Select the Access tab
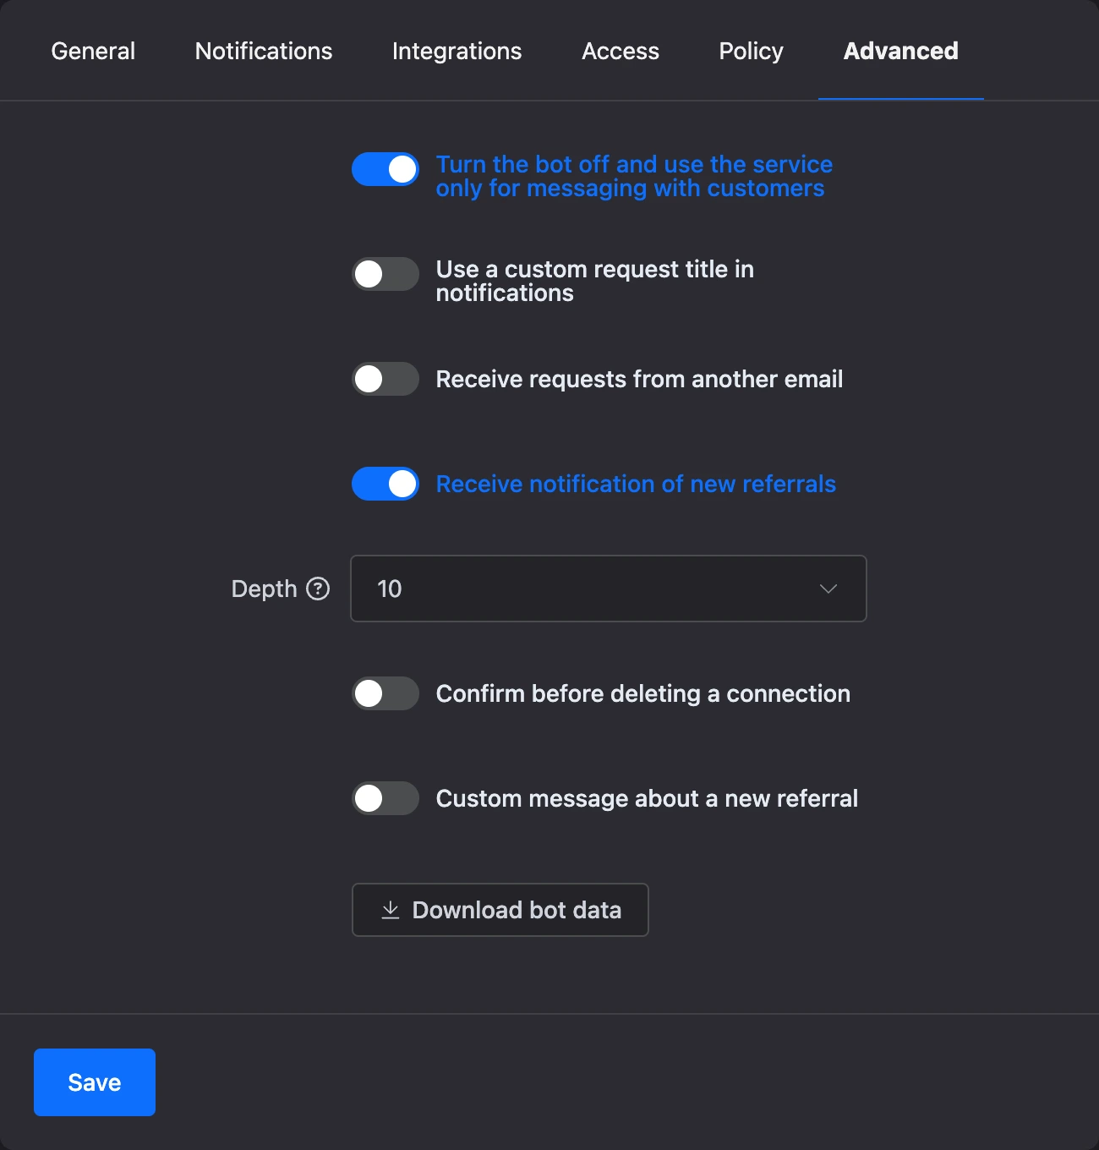Image resolution: width=1099 pixels, height=1150 pixels. click(x=621, y=51)
